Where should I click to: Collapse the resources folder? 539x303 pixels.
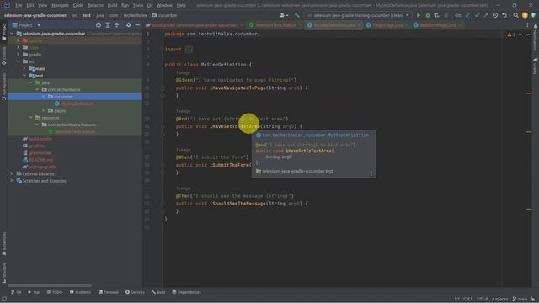(x=31, y=118)
